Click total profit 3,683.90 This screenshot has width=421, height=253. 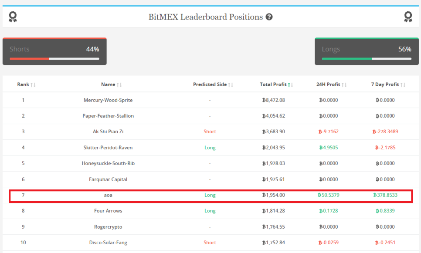[273, 132]
